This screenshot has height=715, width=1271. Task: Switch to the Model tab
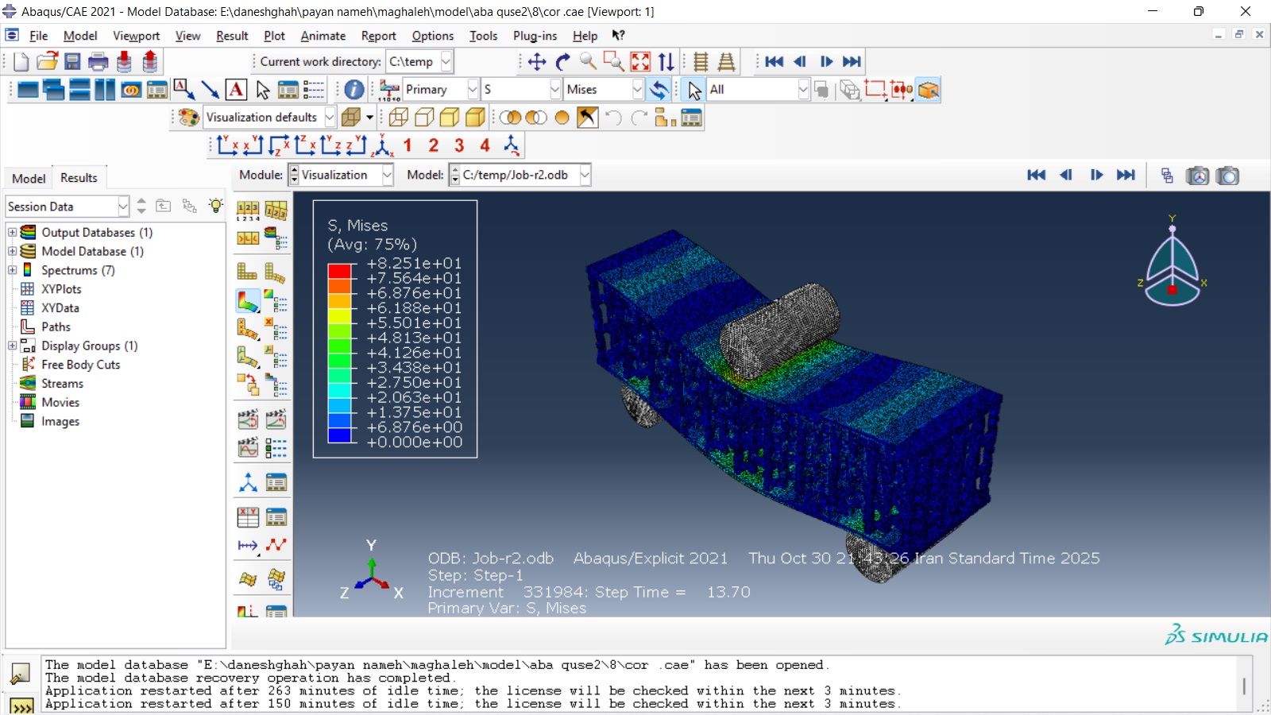point(29,178)
